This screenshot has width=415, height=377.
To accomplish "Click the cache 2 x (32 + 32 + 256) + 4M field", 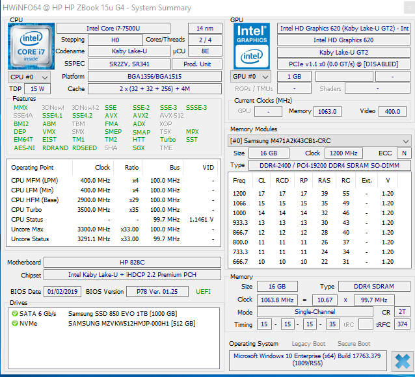I will [x=155, y=89].
